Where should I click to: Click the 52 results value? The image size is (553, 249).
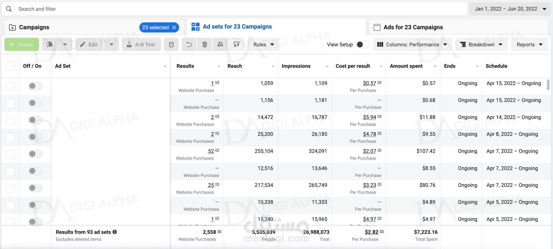coord(211,151)
